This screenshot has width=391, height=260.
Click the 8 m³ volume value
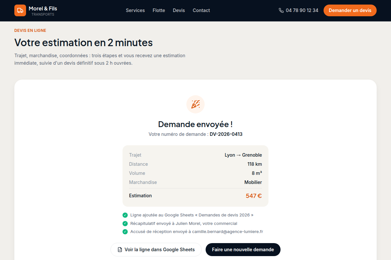coord(257,173)
